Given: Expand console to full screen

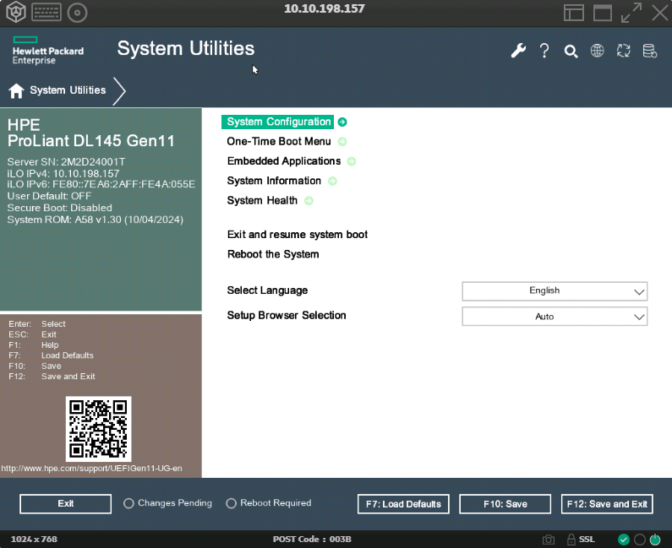Looking at the screenshot, I should tap(631, 13).
